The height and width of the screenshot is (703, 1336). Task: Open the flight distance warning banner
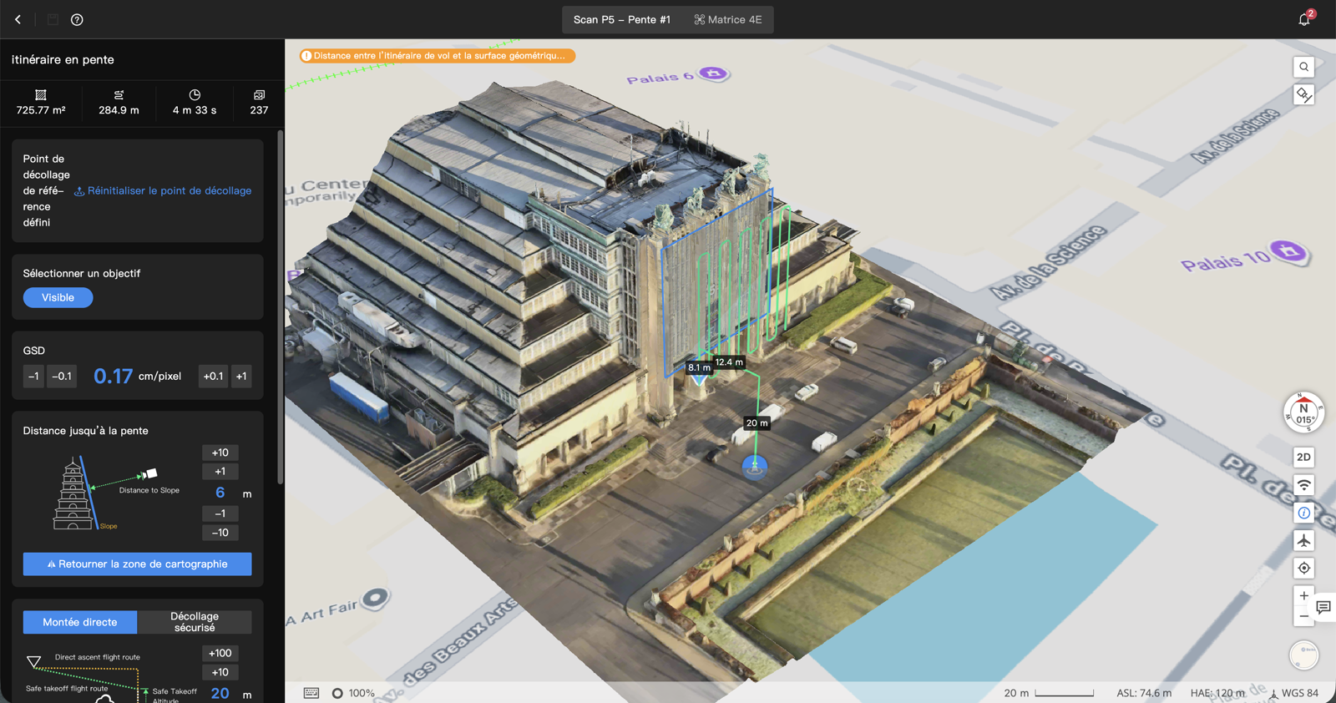438,56
